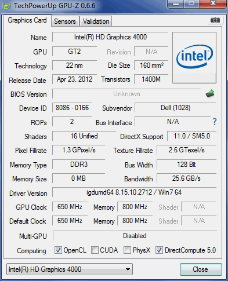Click the camera screenshot icon
Screen dimensions: 228x281
[x=215, y=20]
